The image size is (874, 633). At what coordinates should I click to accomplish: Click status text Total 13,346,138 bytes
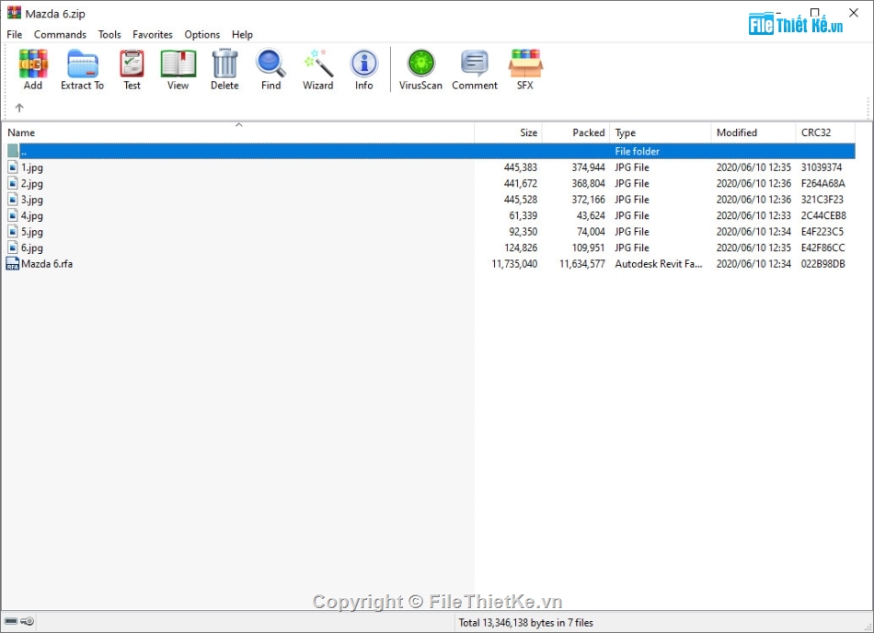[525, 622]
